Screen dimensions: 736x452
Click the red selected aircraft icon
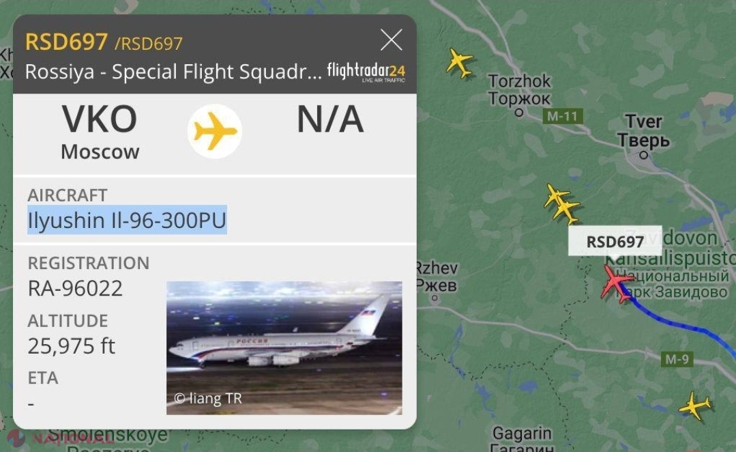pos(617,283)
